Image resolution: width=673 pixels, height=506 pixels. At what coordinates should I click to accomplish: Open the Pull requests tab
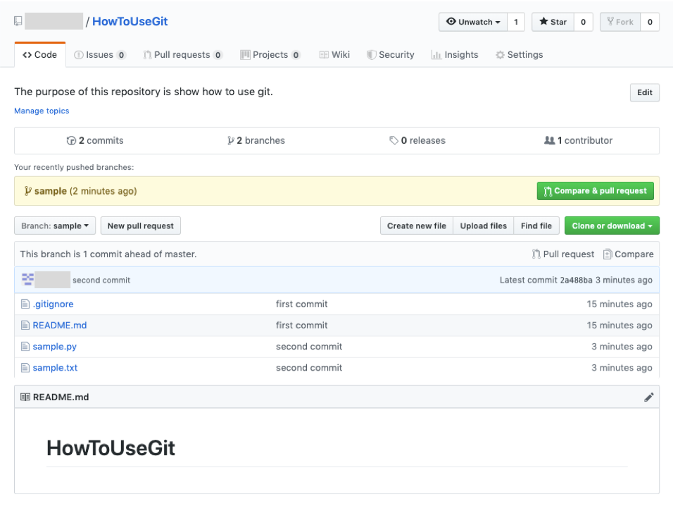click(183, 54)
